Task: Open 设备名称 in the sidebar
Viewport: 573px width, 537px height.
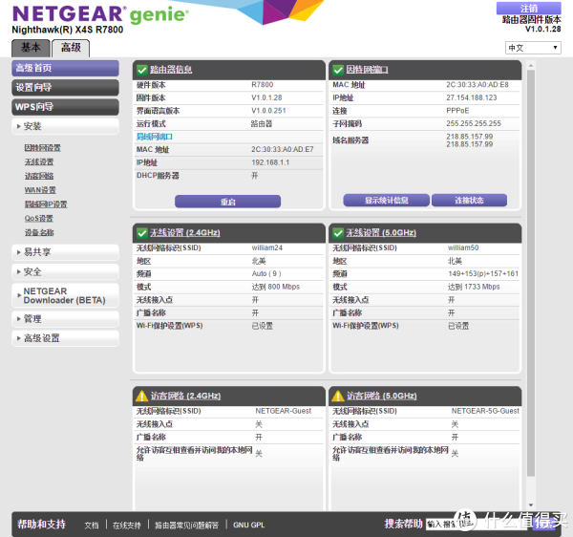Action: [39, 232]
